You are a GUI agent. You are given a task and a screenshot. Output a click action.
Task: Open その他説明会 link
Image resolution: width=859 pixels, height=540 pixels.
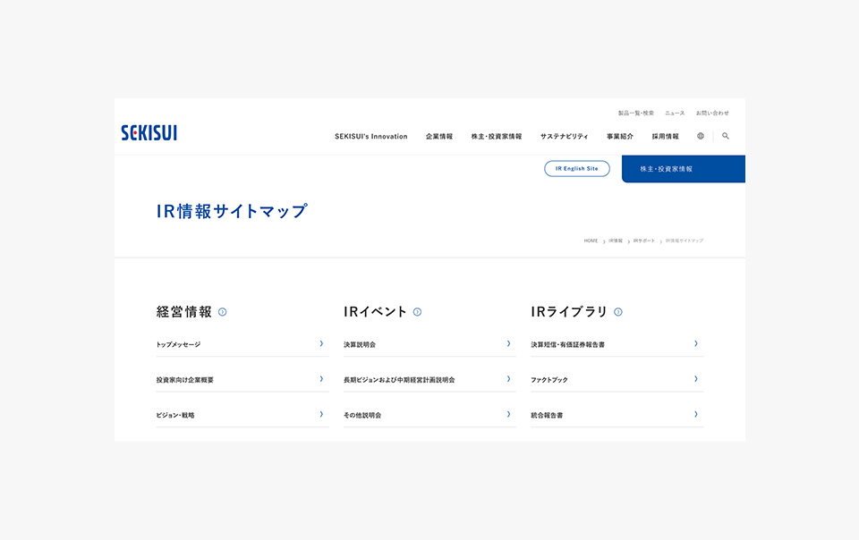362,415
